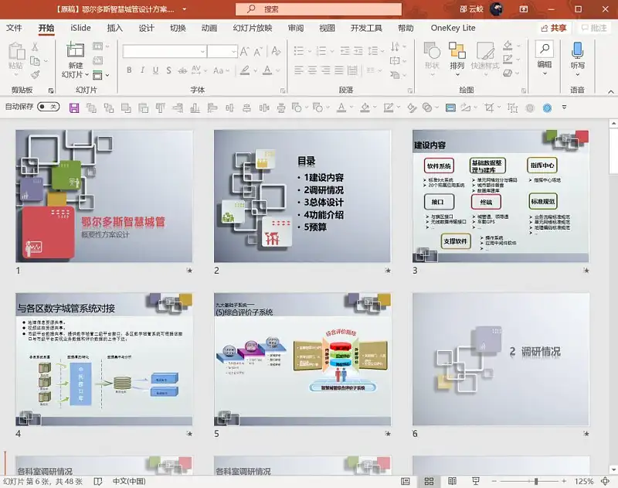618x488 pixels.
Task: Toggle Italic formatting
Action: (142, 70)
